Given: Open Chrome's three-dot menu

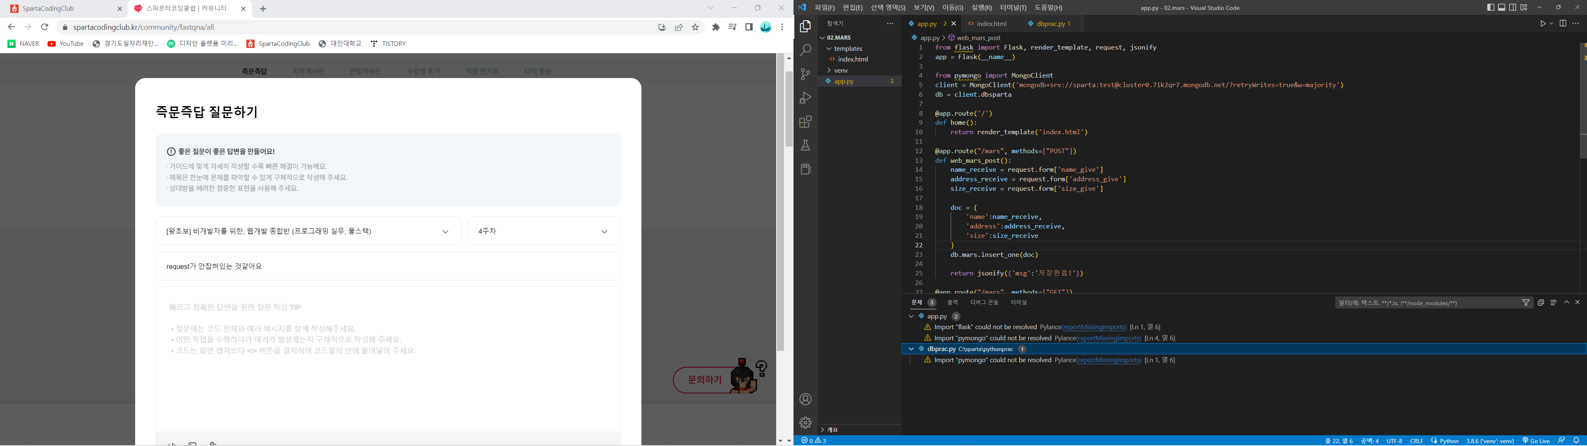Looking at the screenshot, I should (x=782, y=27).
